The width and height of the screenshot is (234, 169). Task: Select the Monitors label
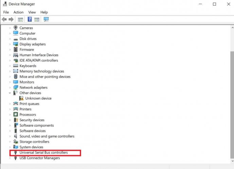pos(27,82)
